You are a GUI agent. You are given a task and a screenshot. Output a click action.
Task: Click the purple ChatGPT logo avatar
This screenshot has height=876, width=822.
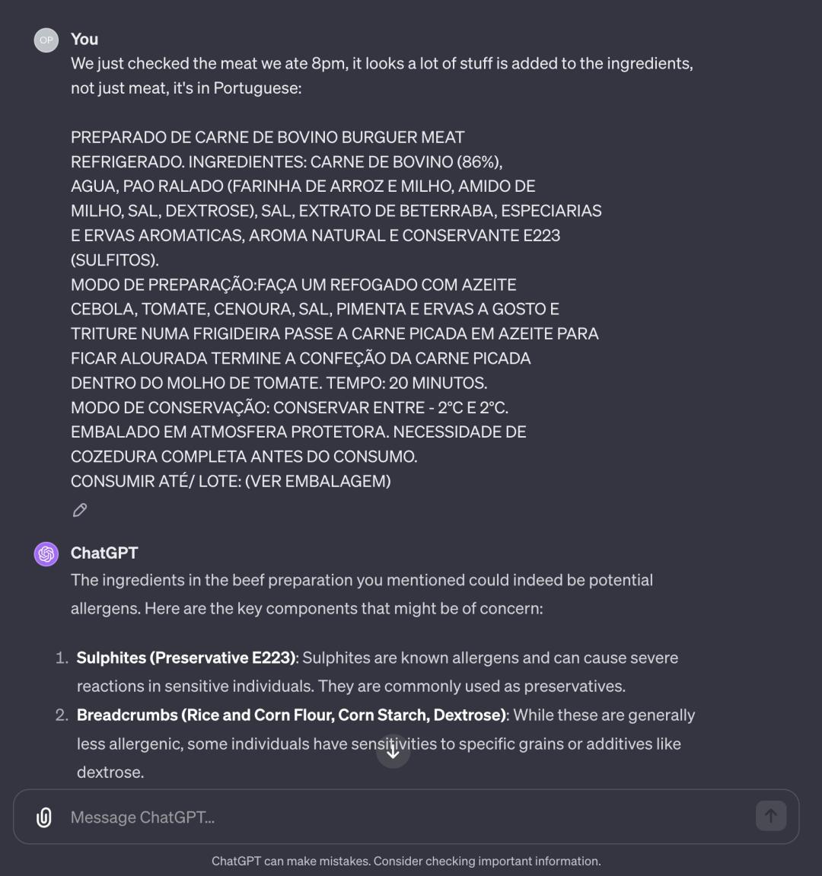[46, 554]
